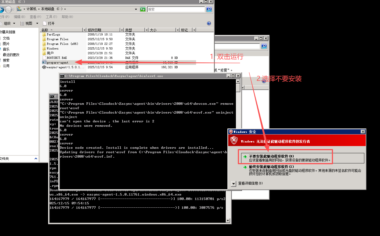Screen dimensions: 380x236
Task: Open the 工具(T) menu
Action: (x=51, y=17)
